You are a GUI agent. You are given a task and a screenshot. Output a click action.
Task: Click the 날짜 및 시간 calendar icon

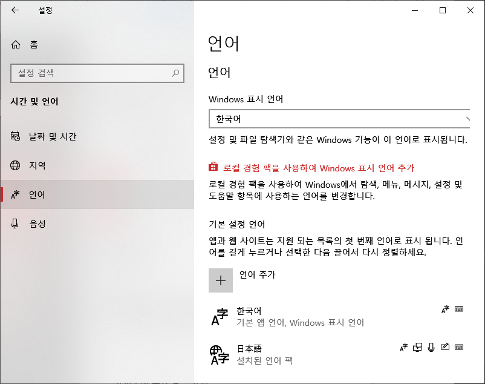coord(15,136)
